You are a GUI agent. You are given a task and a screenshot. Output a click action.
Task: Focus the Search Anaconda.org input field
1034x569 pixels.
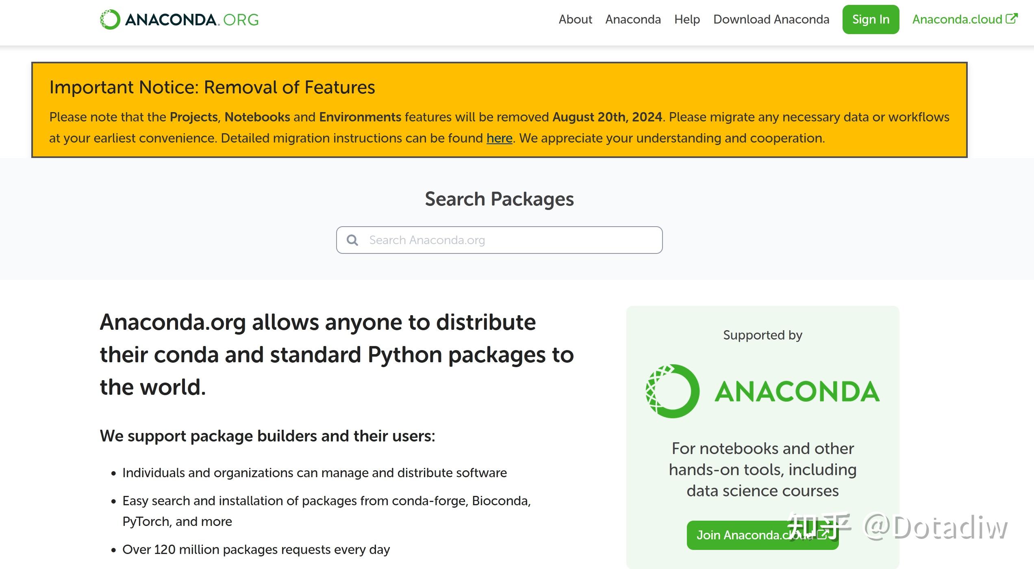point(499,240)
